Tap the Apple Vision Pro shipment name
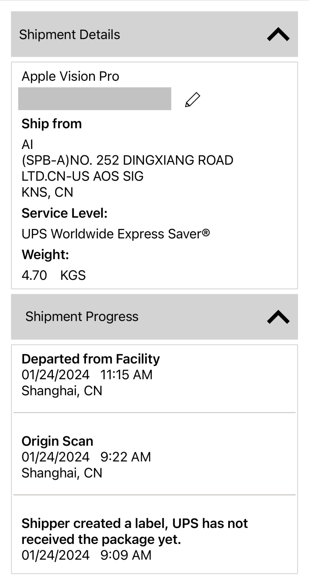Image resolution: width=309 pixels, height=583 pixels. pos(70,76)
